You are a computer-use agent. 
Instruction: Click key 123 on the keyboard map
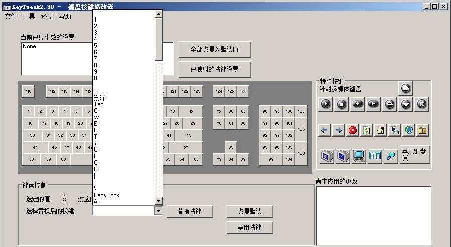tap(197, 91)
